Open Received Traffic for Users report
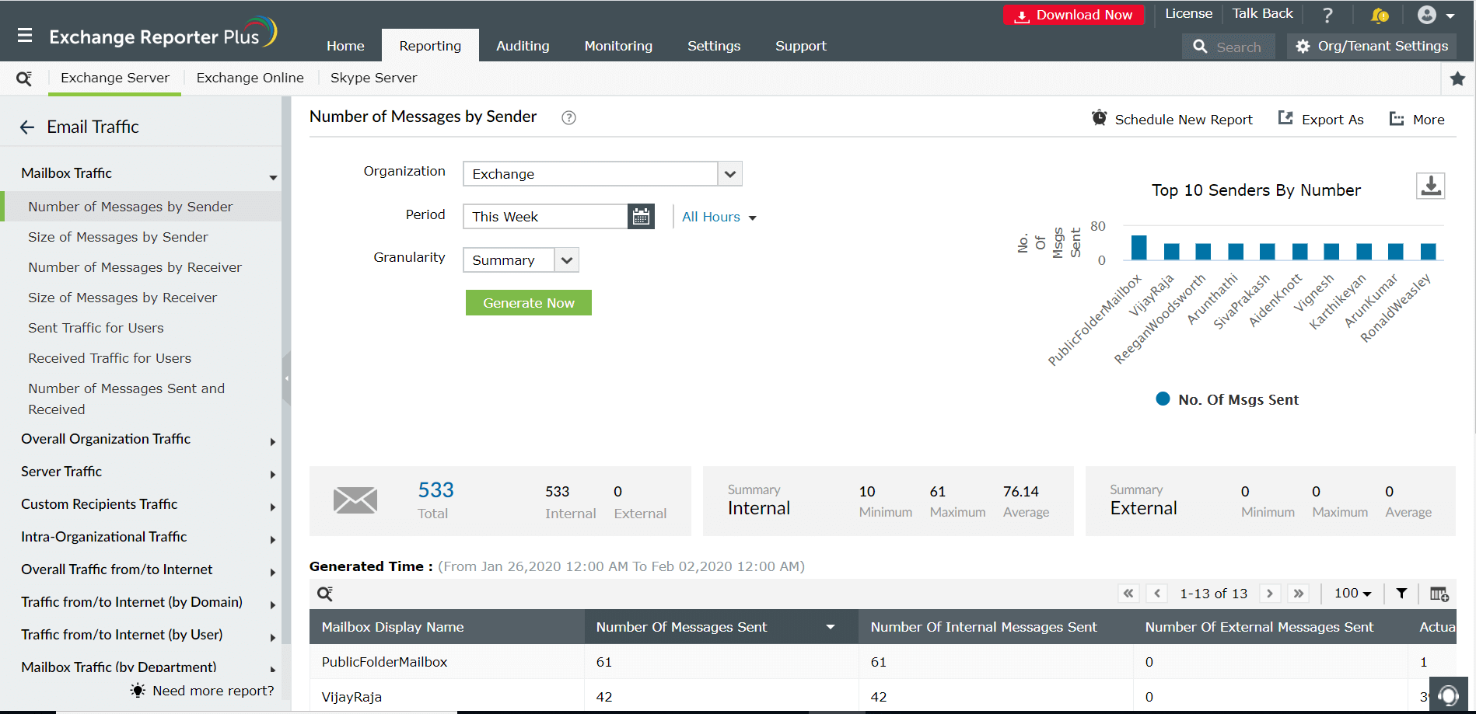The height and width of the screenshot is (714, 1476). (110, 358)
